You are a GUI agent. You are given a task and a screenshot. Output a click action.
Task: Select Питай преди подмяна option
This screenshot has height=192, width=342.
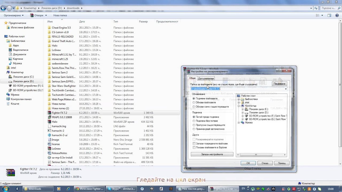(x=194, y=117)
